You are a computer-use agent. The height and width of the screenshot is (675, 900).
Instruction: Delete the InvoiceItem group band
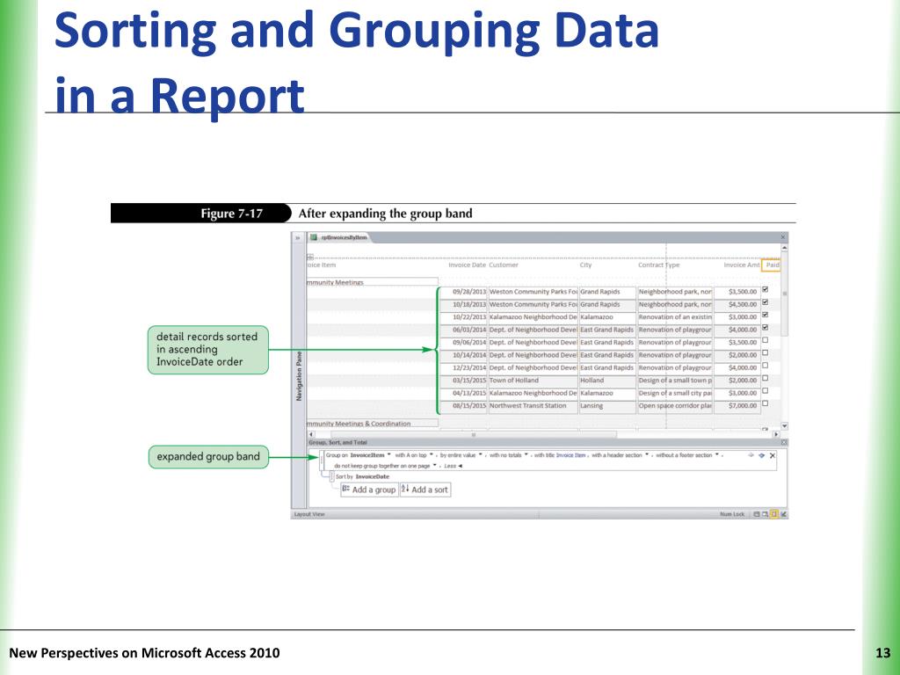tap(773, 456)
